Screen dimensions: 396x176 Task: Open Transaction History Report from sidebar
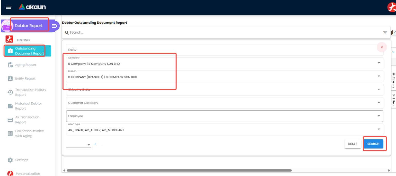[10, 92]
